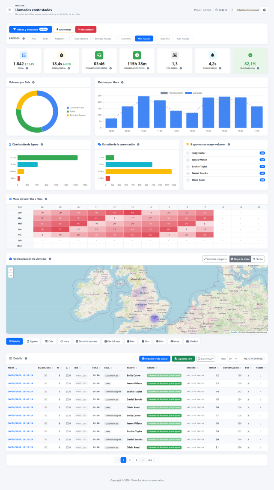Click the people icon on Pos. Media card
This screenshot has width=274, height=490.
point(175,55)
